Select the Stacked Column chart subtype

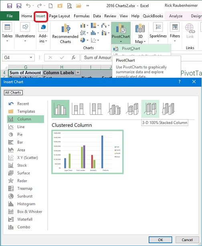(78, 109)
